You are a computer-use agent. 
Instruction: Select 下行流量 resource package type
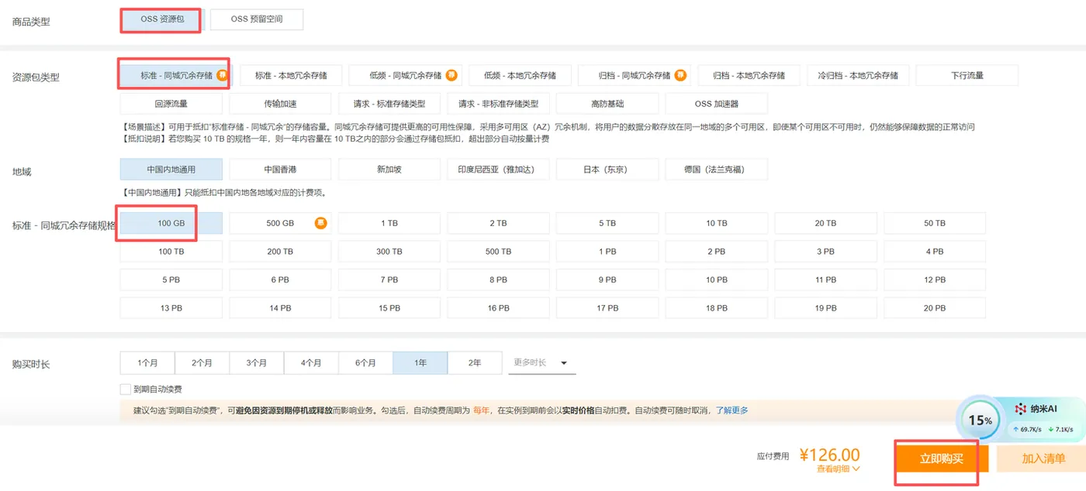click(967, 75)
